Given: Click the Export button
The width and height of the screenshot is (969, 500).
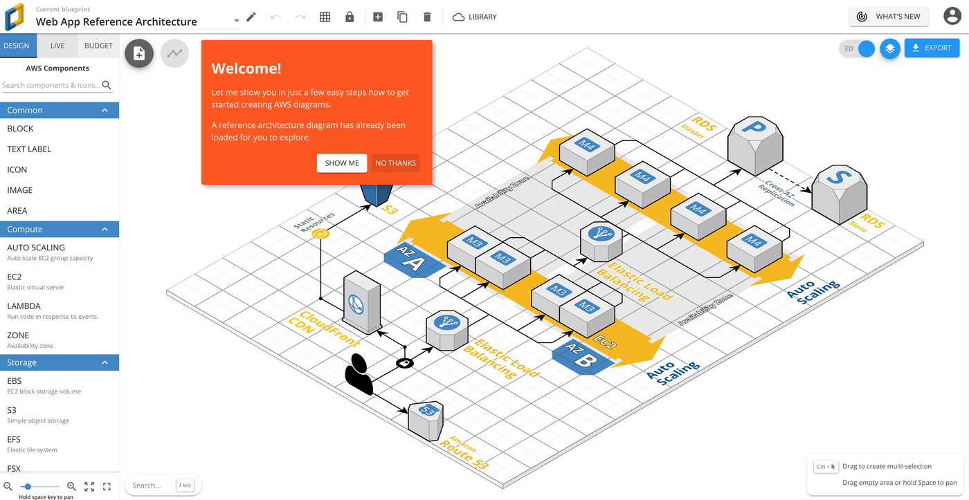Looking at the screenshot, I should [x=932, y=48].
